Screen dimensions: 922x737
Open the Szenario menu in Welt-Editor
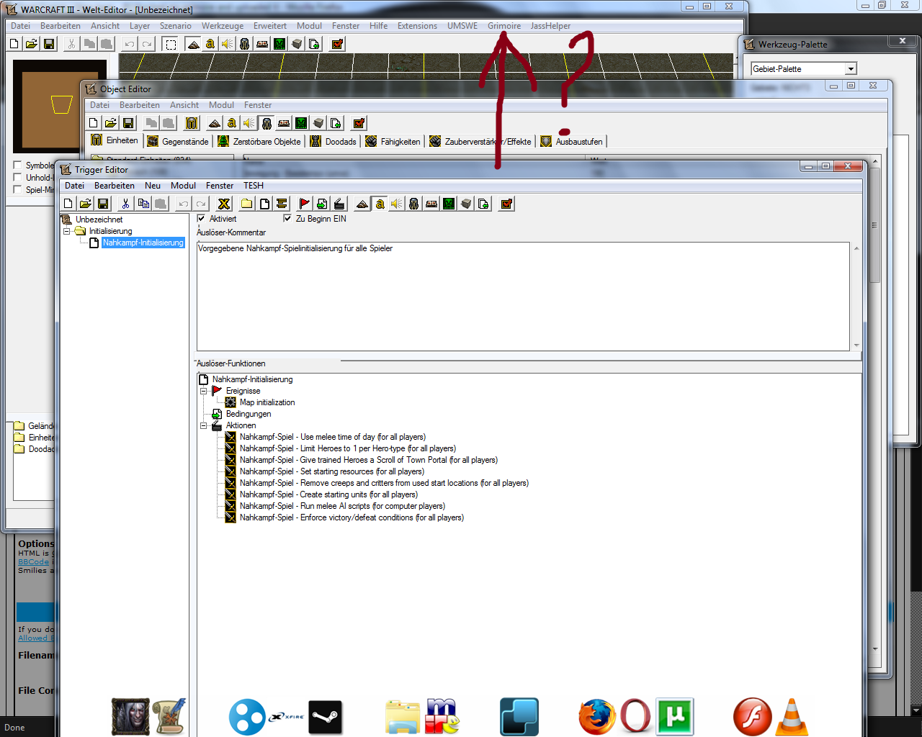pyautogui.click(x=176, y=26)
